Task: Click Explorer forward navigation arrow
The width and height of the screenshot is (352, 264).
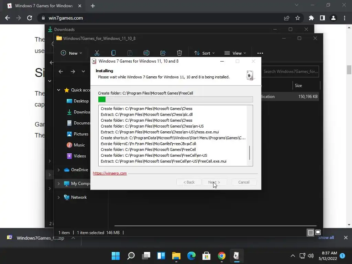Action: [x=73, y=71]
